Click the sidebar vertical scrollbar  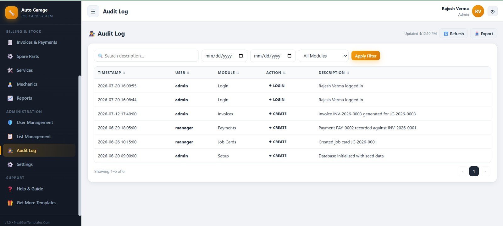(x=80, y=145)
